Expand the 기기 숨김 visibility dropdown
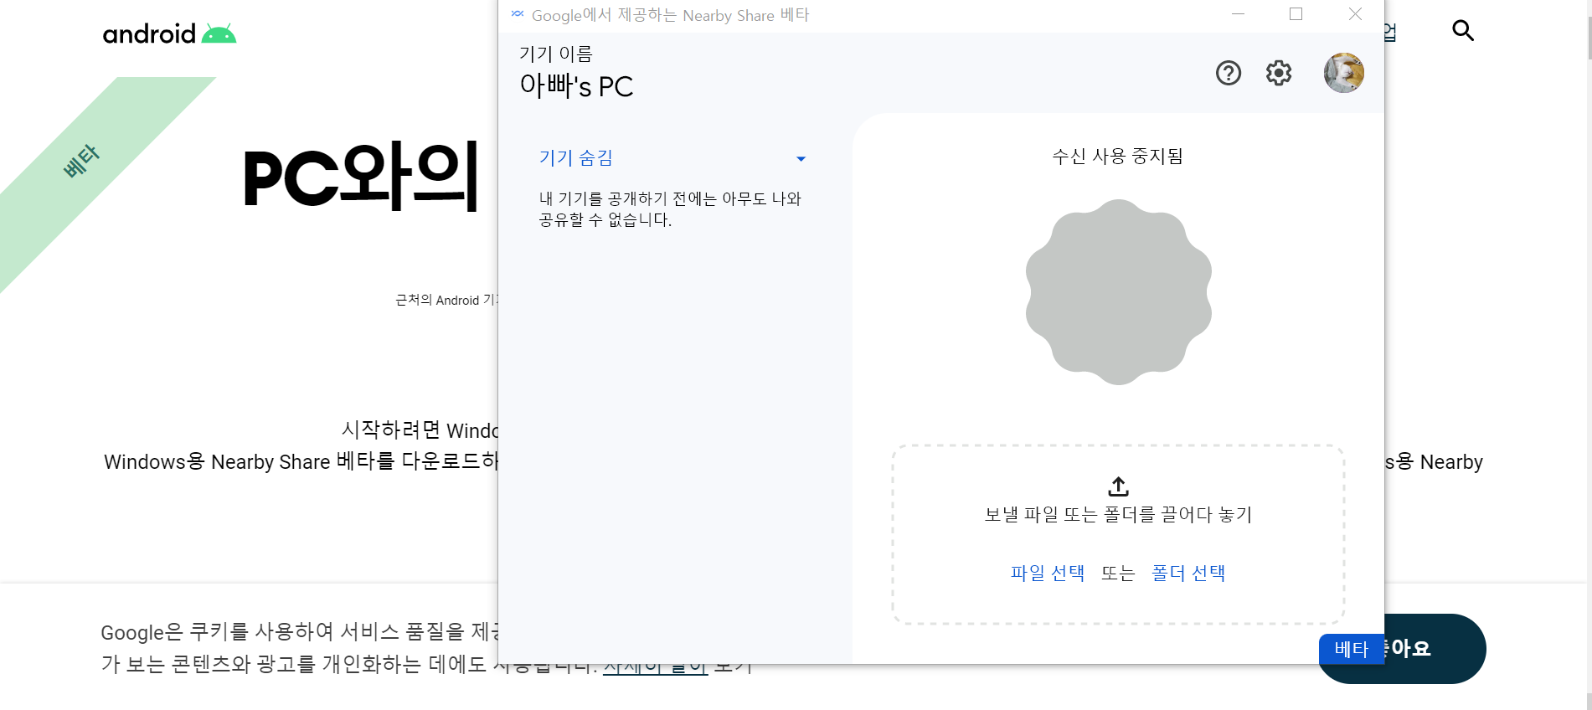This screenshot has height=710, width=1592. (x=672, y=157)
